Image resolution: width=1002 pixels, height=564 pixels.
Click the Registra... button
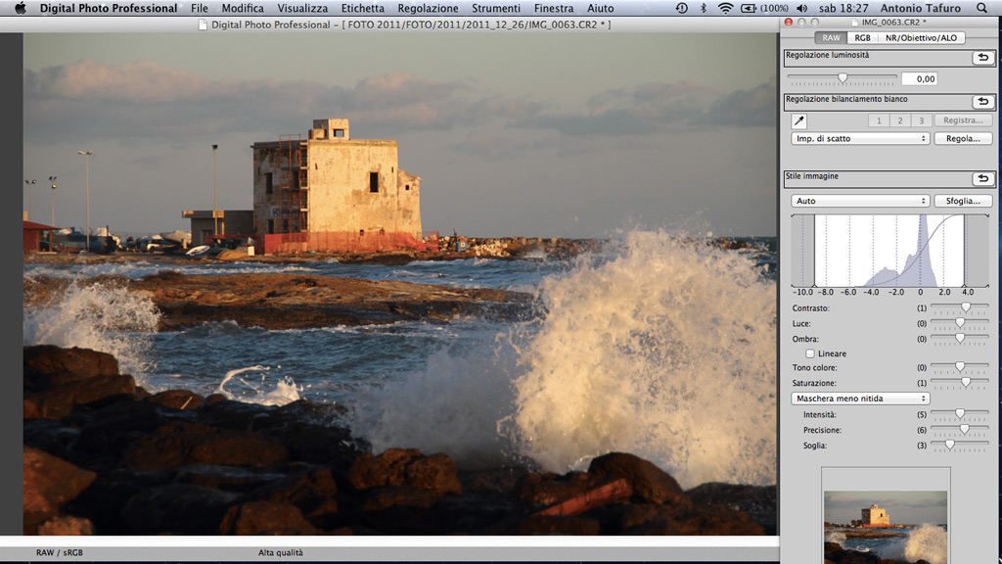[963, 120]
